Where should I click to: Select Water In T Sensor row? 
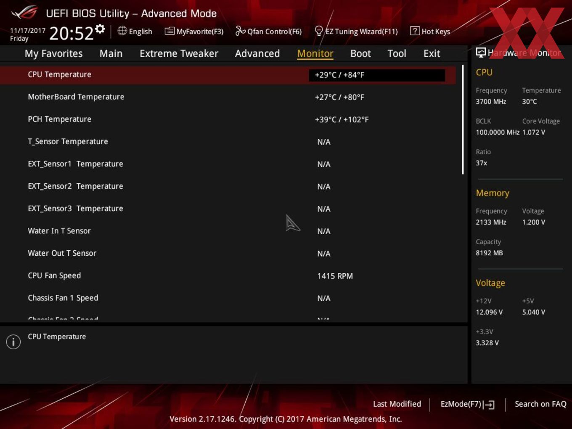[228, 231]
